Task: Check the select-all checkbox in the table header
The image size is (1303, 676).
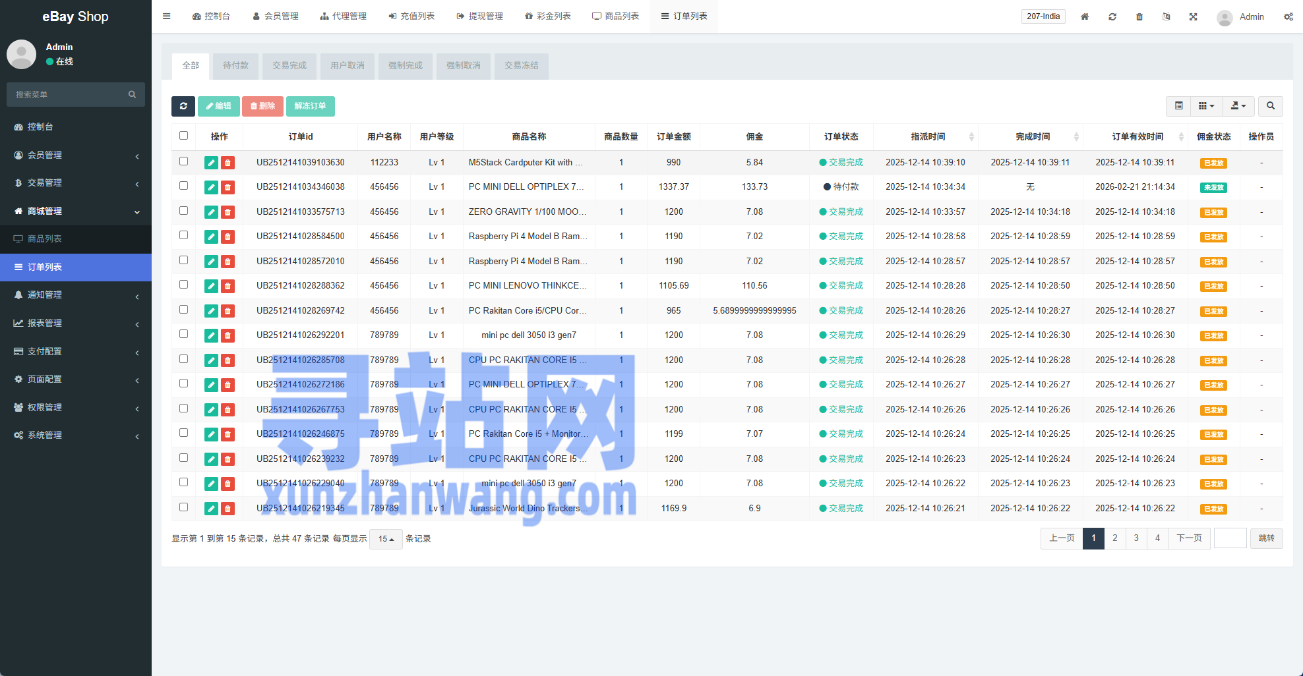Action: tap(184, 136)
